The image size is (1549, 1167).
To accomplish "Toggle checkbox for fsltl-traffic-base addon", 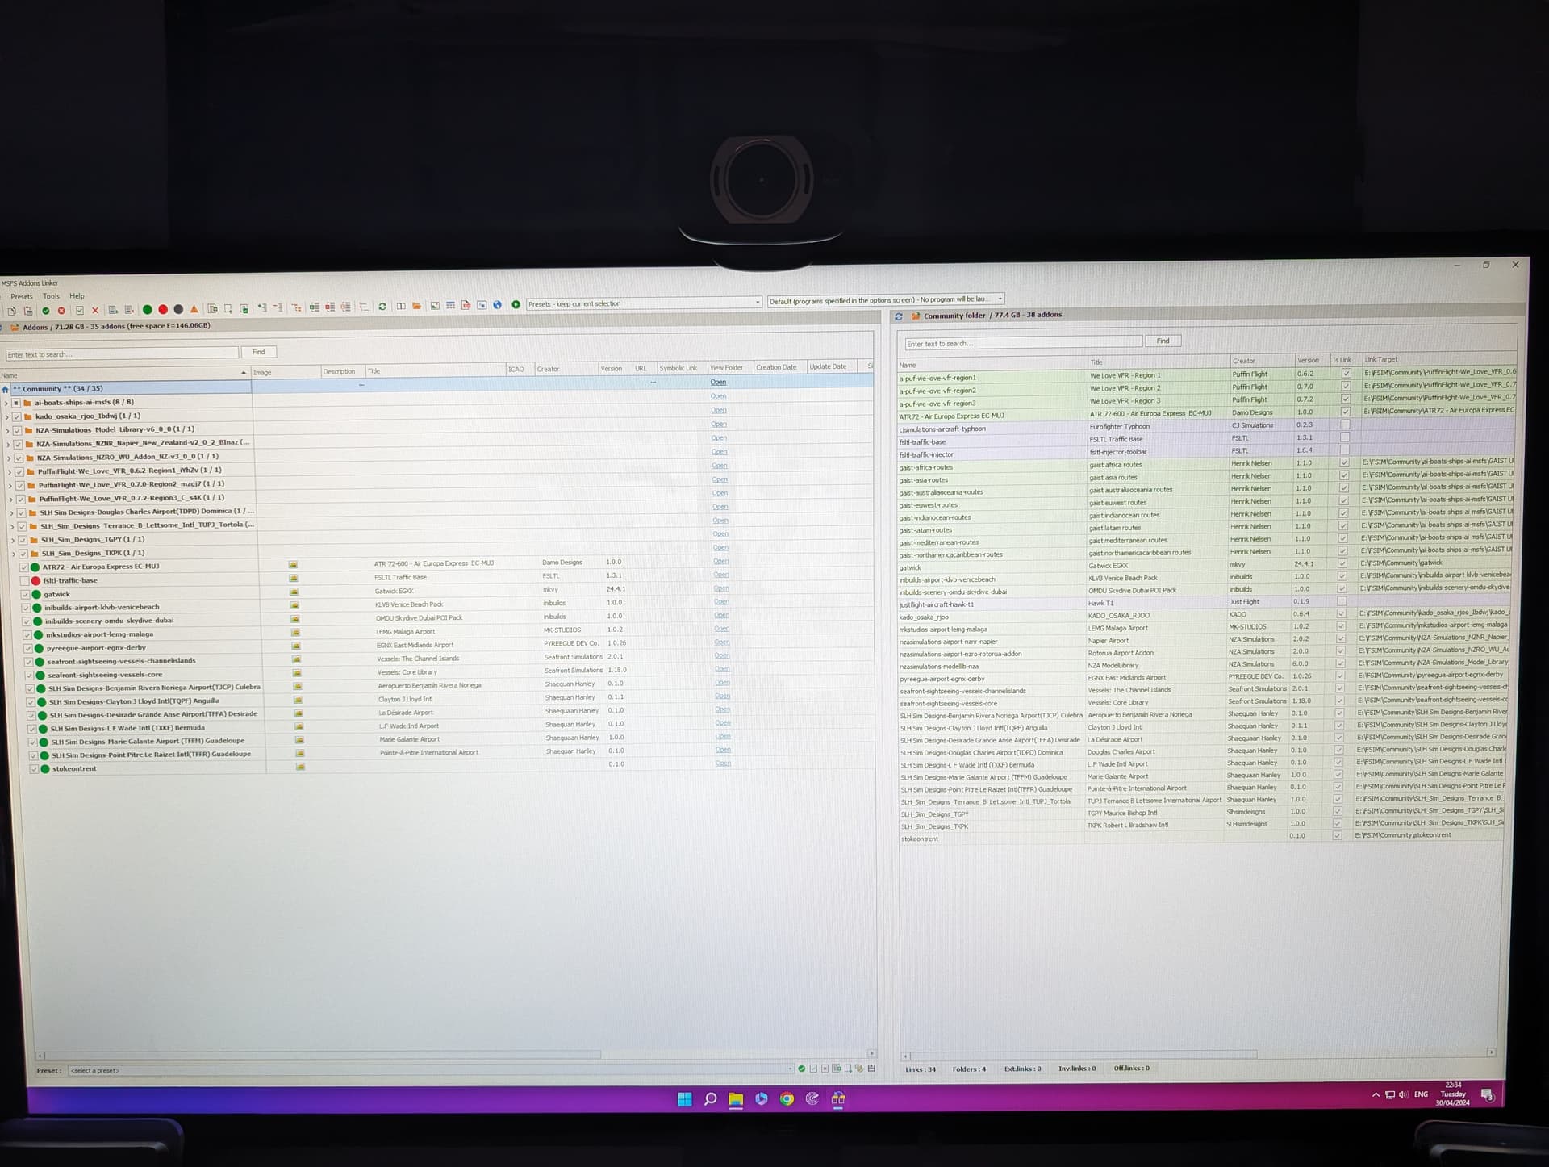I will 23,581.
